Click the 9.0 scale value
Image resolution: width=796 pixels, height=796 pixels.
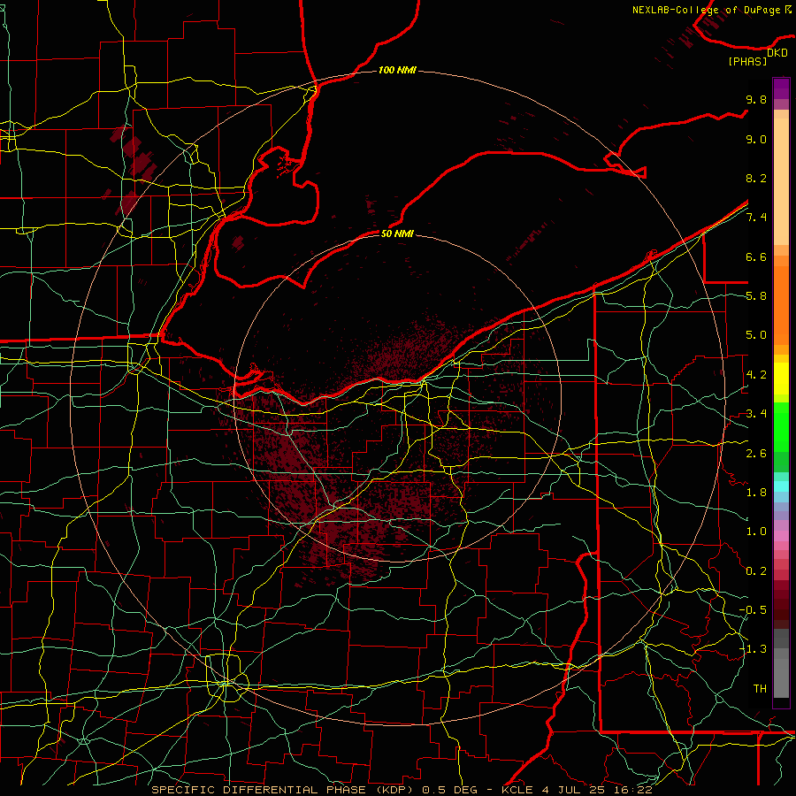(756, 139)
